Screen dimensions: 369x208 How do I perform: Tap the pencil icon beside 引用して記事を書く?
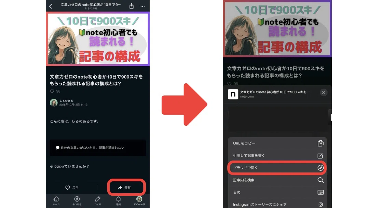320,156
